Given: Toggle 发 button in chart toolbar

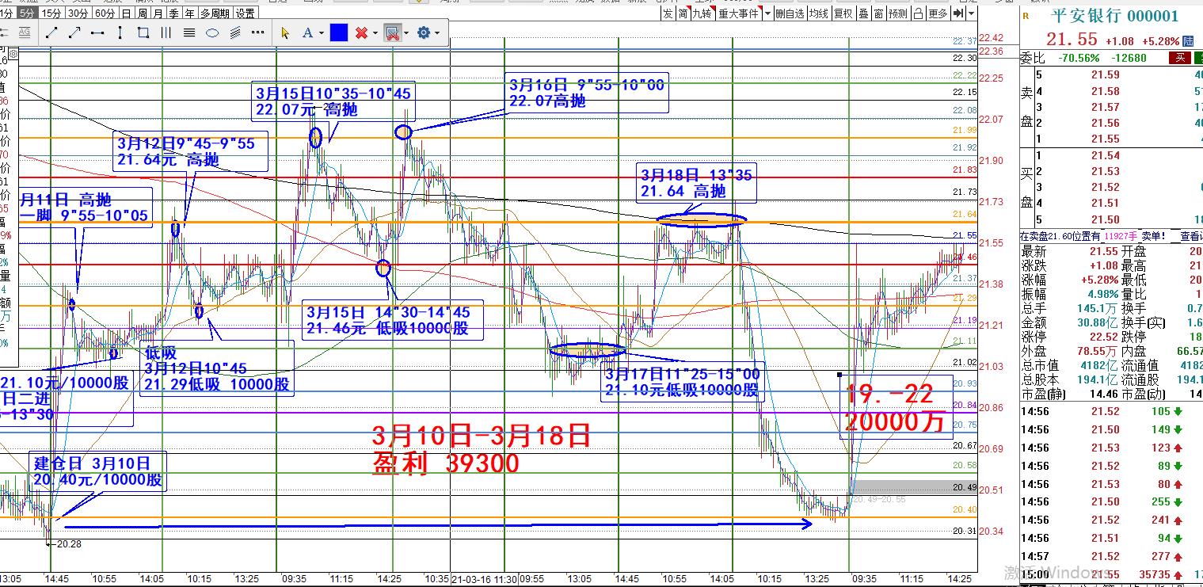Looking at the screenshot, I should point(668,13).
